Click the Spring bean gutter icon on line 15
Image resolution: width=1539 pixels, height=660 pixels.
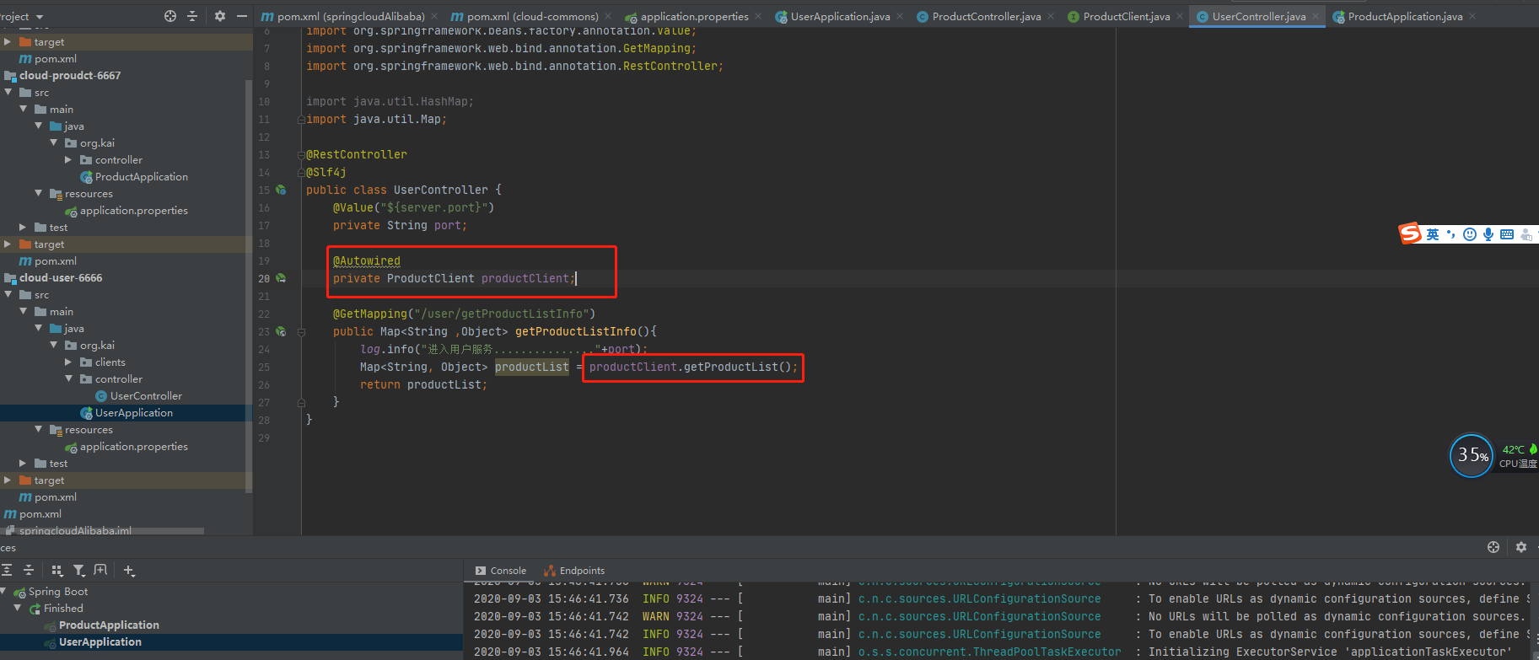click(x=281, y=190)
